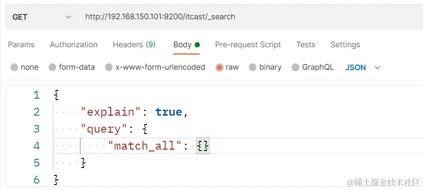Switch to the Headers (9) tab
The height and width of the screenshot is (190, 423).
[134, 45]
